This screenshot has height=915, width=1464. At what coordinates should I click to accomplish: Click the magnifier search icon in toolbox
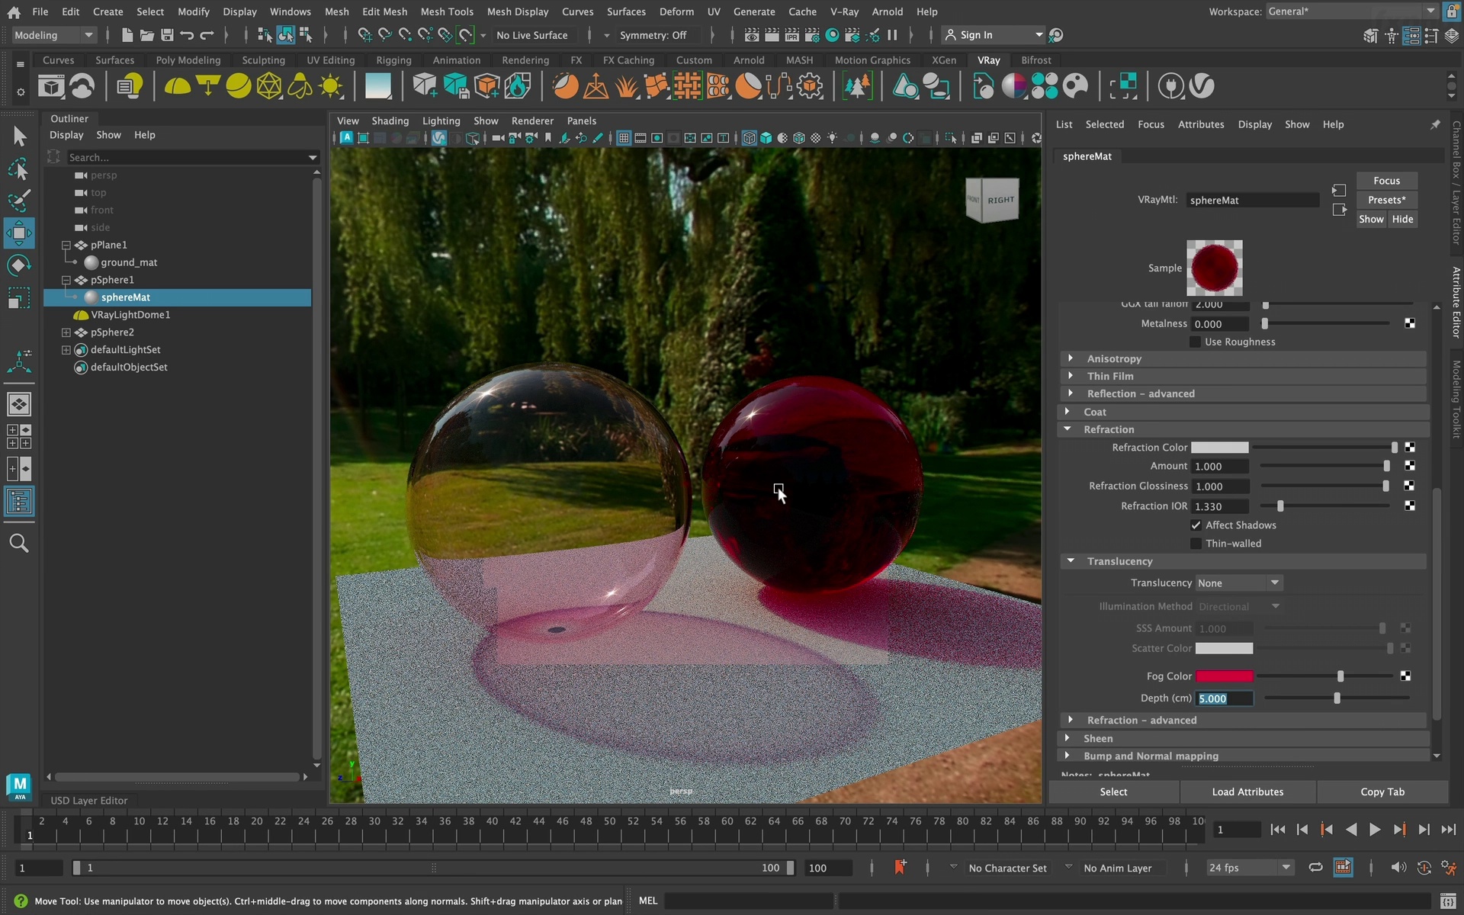coord(19,543)
